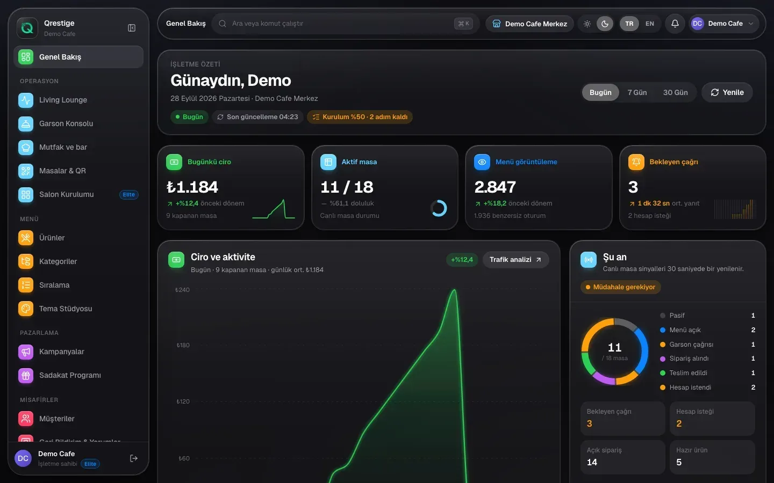This screenshot has width=774, height=483.
Task: Click the logout icon next to Demo Cafe
Action: 134,458
